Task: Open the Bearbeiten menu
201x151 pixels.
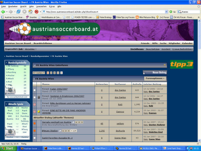Action: click(13, 7)
